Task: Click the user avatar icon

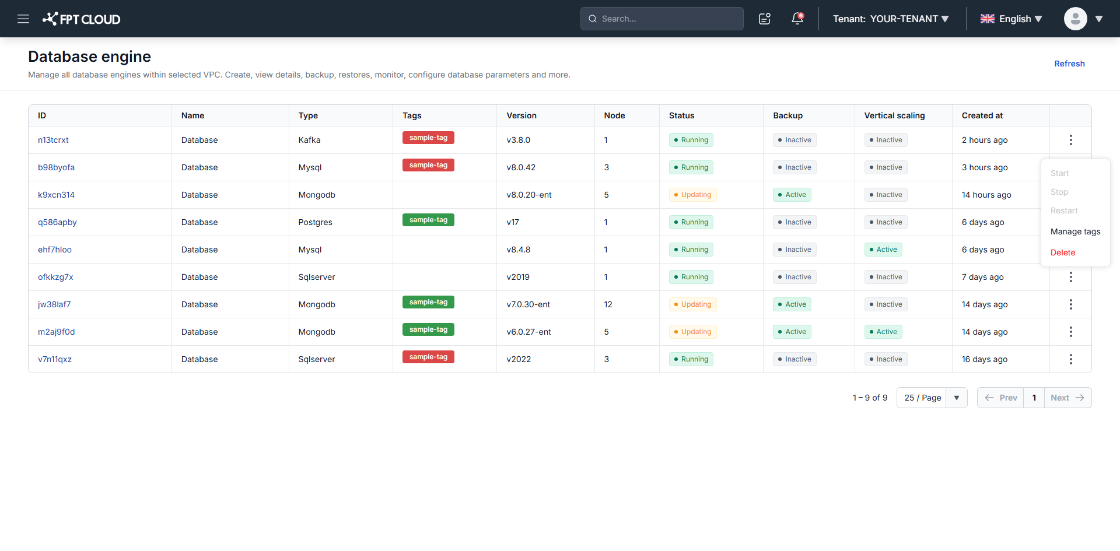Action: (1076, 19)
